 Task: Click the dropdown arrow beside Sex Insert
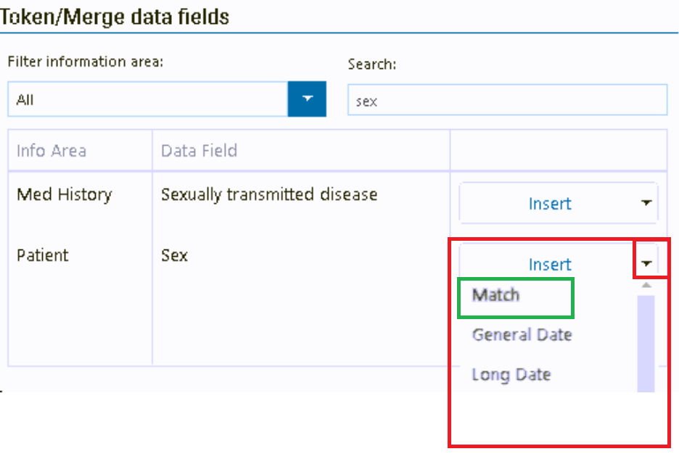tap(646, 265)
